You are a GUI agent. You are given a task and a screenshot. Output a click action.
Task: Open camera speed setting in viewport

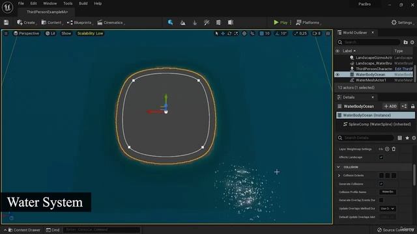coord(317,33)
